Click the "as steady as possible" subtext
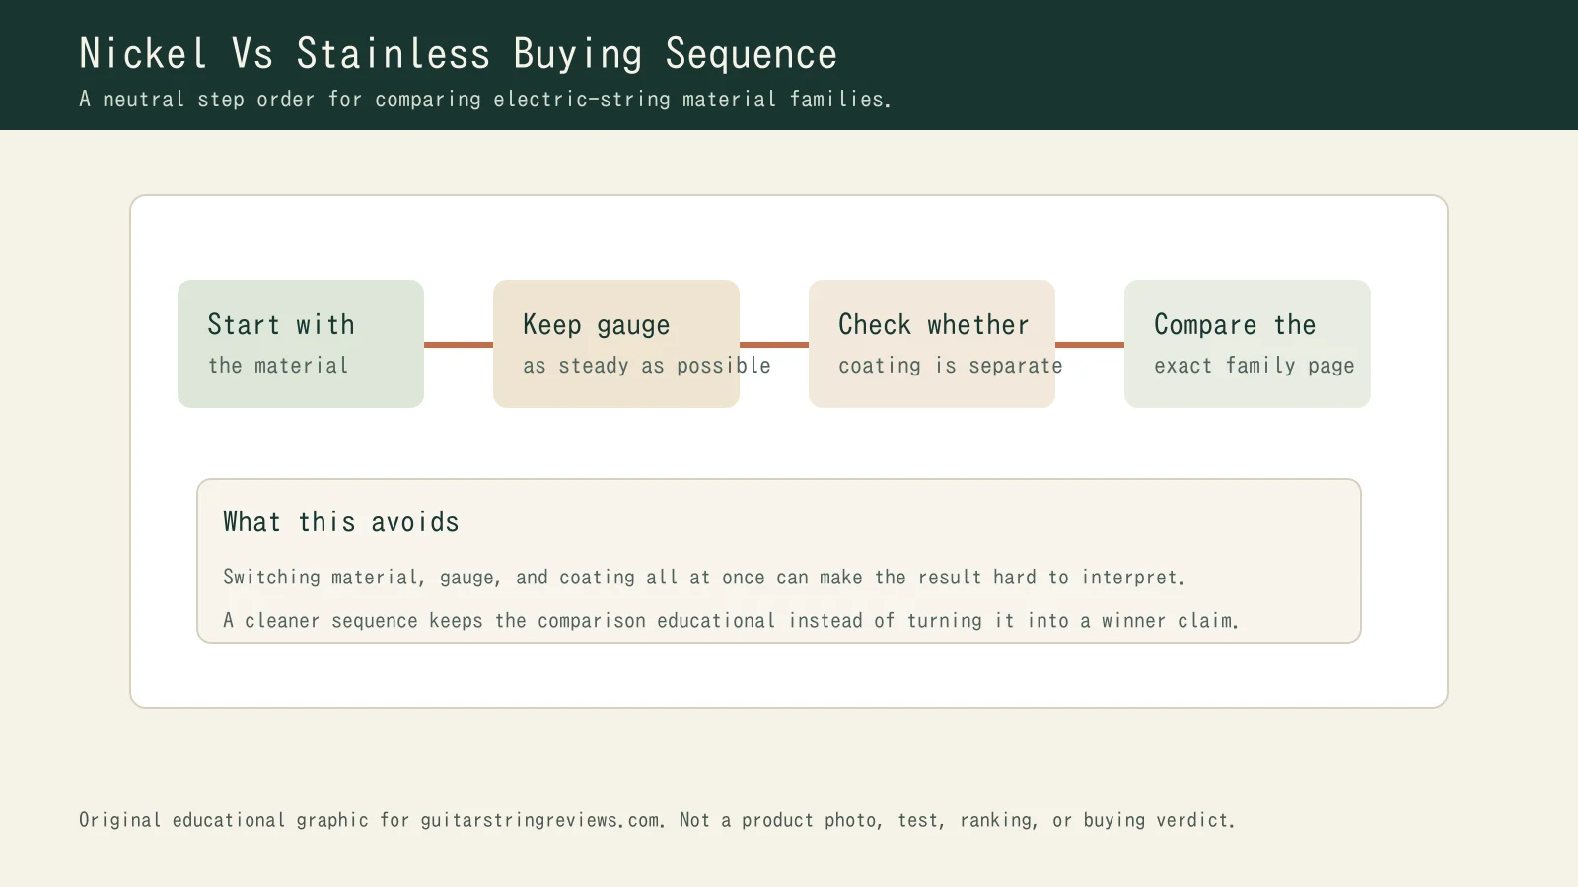 (646, 366)
